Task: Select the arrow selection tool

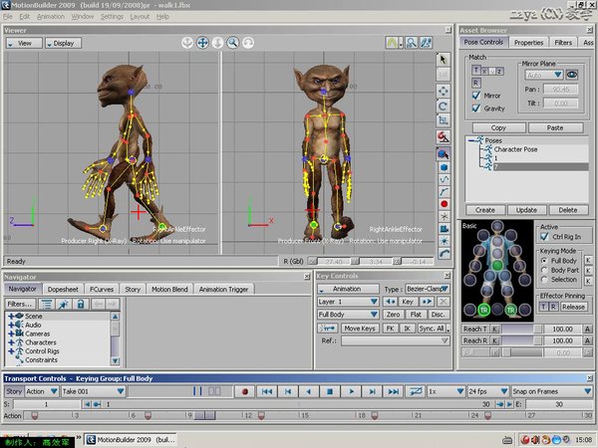Action: (443, 60)
